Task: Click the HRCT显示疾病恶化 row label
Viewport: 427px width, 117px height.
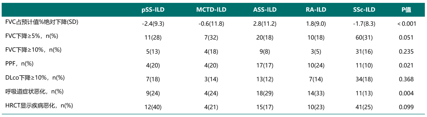Action: click(39, 105)
